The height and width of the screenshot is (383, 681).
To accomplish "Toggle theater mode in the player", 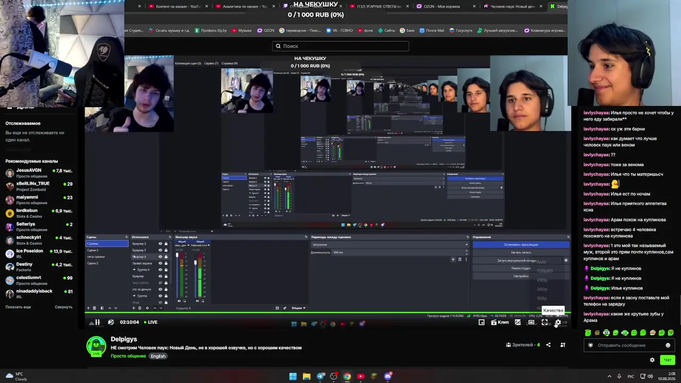I will point(531,322).
